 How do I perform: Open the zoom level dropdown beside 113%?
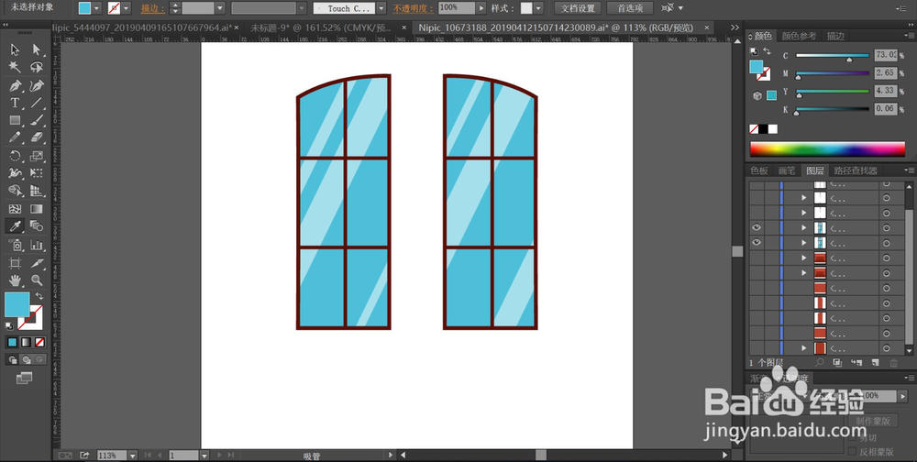pyautogui.click(x=133, y=455)
